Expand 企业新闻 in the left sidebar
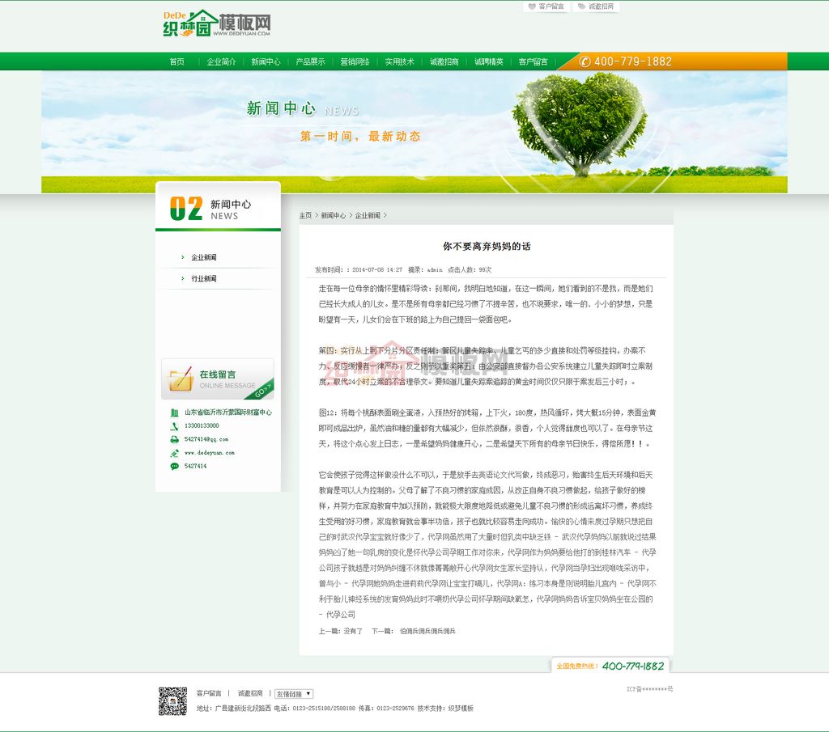The image size is (829, 732). (x=203, y=257)
